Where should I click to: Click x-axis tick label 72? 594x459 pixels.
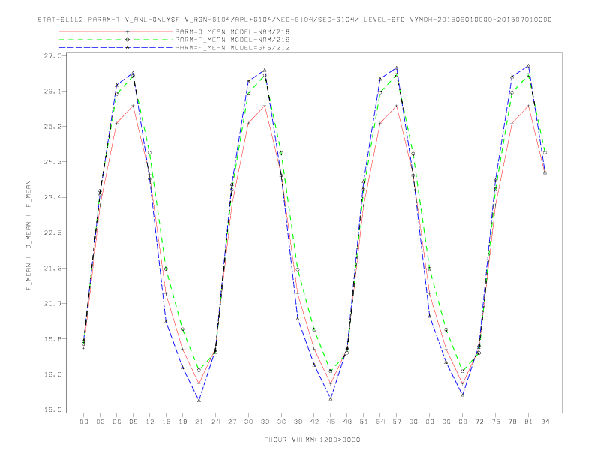[479, 421]
